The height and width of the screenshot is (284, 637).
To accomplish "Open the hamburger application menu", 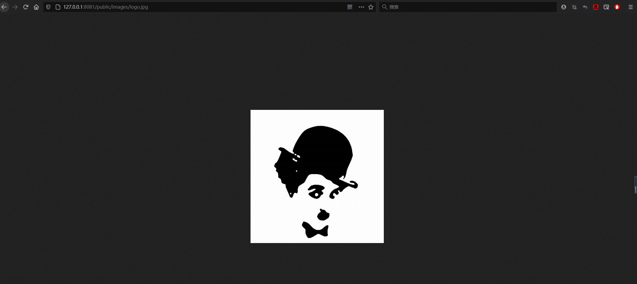I will click(x=630, y=7).
